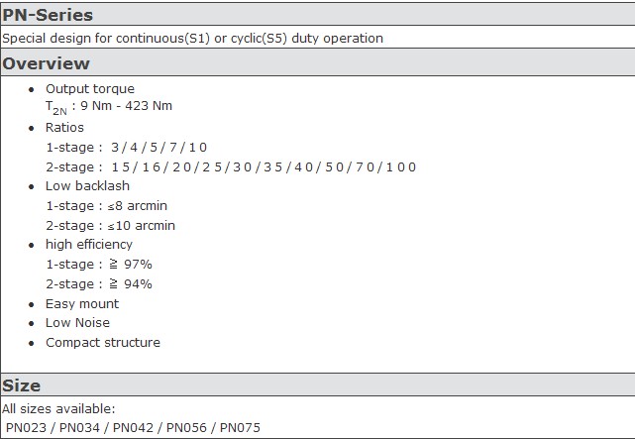
Task: Select the Low backlash bullet item
Action: pos(87,186)
